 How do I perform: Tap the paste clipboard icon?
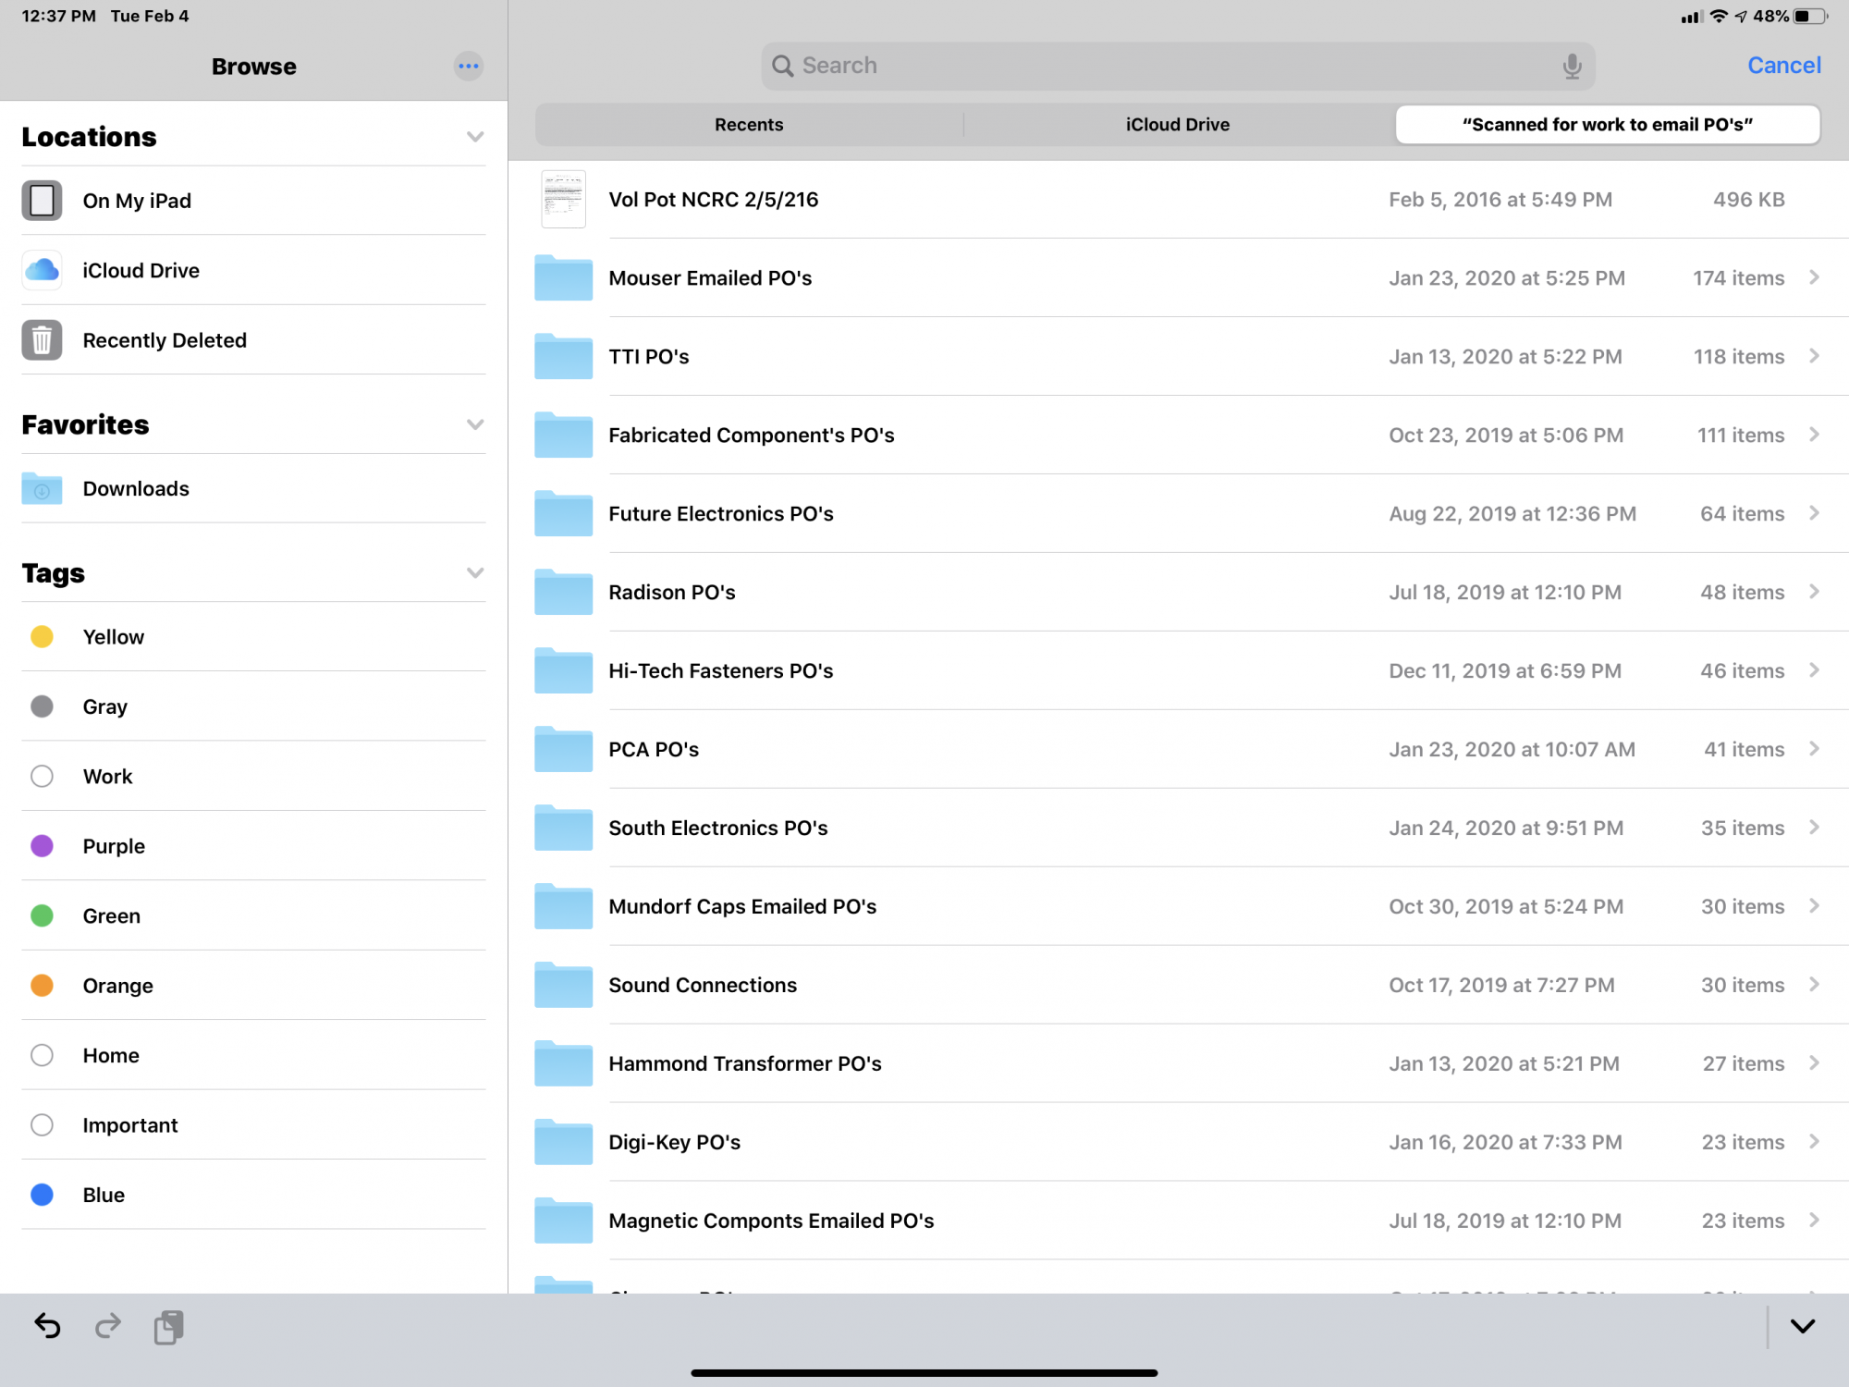pyautogui.click(x=168, y=1326)
